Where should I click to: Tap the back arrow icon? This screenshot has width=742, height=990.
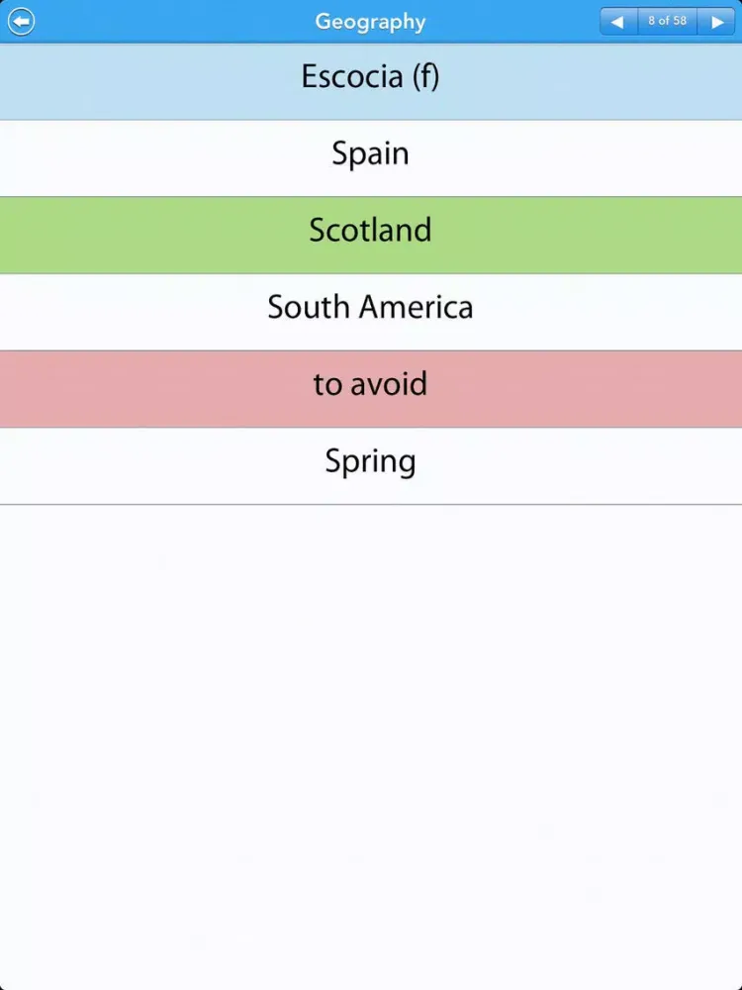(21, 21)
